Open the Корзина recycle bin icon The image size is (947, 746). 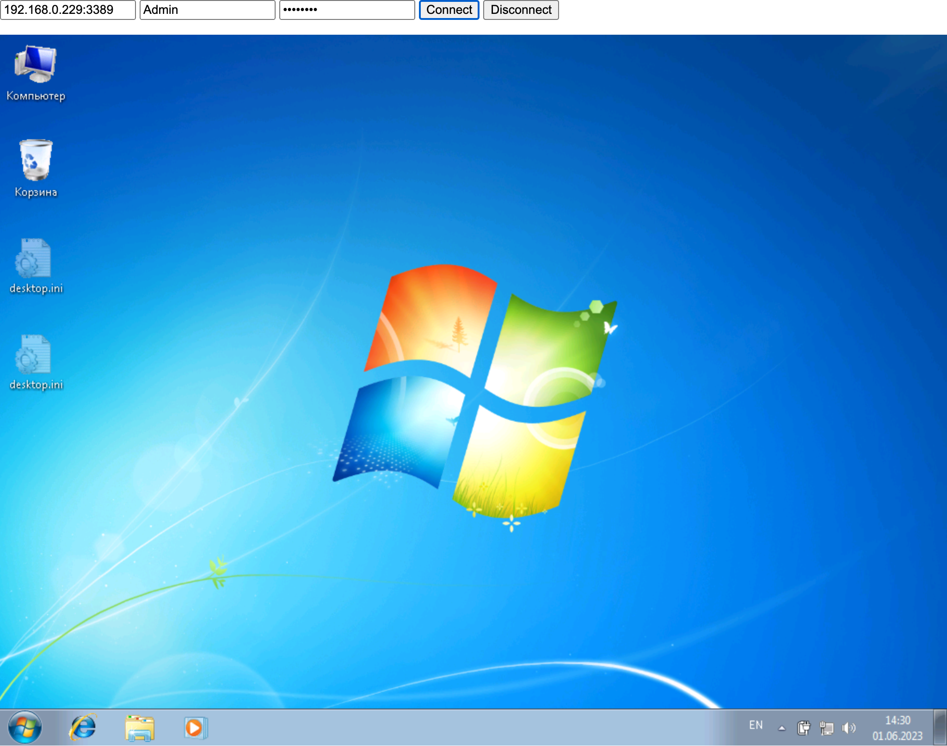(35, 162)
